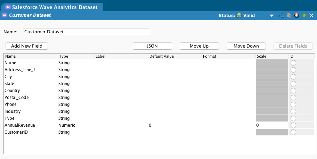Viewport: 317px width, 159px height.
Task: Mark AnnualRevenue as the ID field
Action: (x=293, y=125)
